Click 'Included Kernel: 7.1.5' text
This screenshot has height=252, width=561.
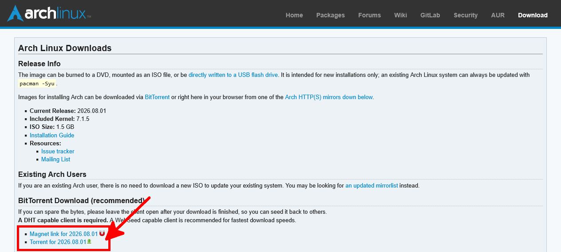[x=59, y=119]
